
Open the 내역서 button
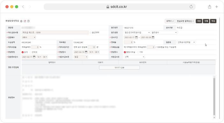[170, 21]
